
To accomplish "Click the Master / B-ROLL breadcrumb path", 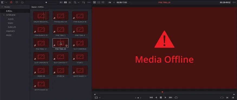I will [x=38, y=7].
